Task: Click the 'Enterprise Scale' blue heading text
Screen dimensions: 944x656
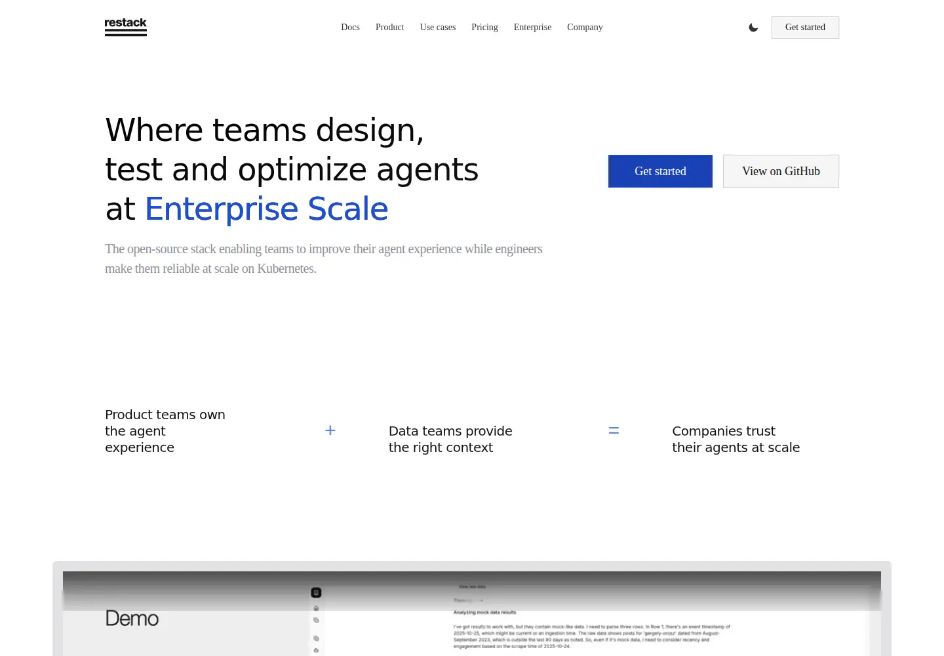Action: 267,209
